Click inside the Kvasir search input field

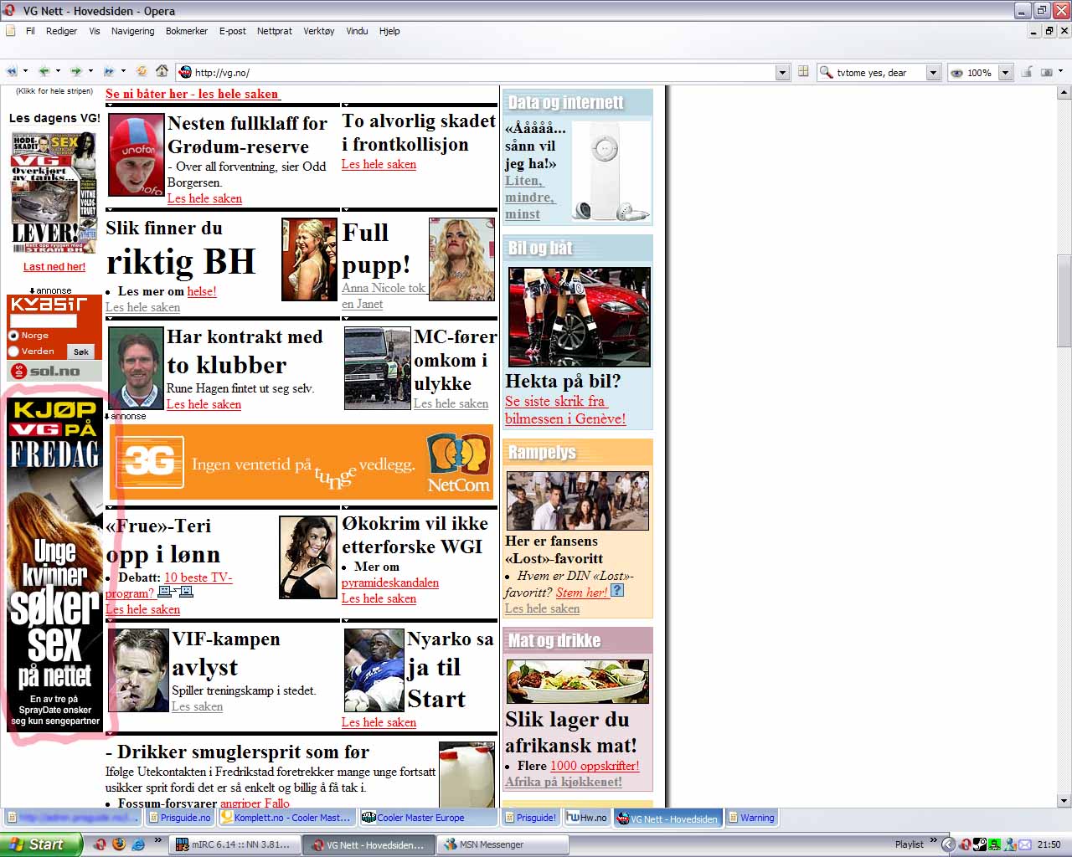43,321
